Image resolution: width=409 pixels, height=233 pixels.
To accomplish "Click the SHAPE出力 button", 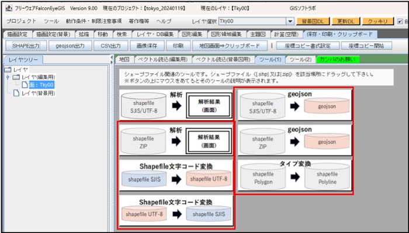I will [26, 46].
